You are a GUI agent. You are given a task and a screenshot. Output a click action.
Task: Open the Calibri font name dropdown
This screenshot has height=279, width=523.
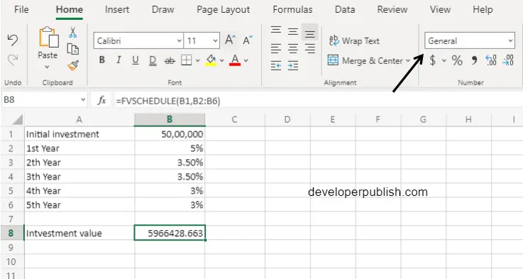click(179, 41)
